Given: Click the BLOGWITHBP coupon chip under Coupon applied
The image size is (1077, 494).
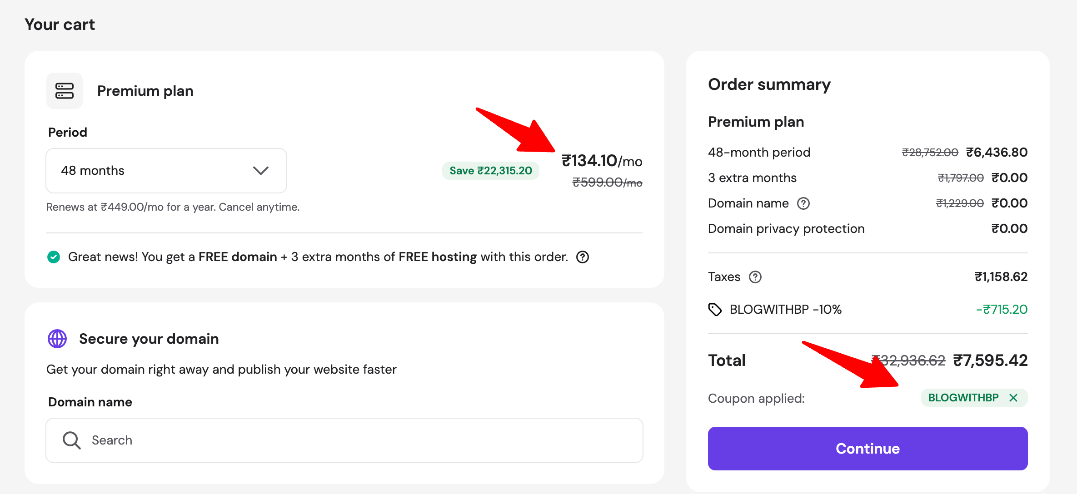Looking at the screenshot, I should 962,398.
